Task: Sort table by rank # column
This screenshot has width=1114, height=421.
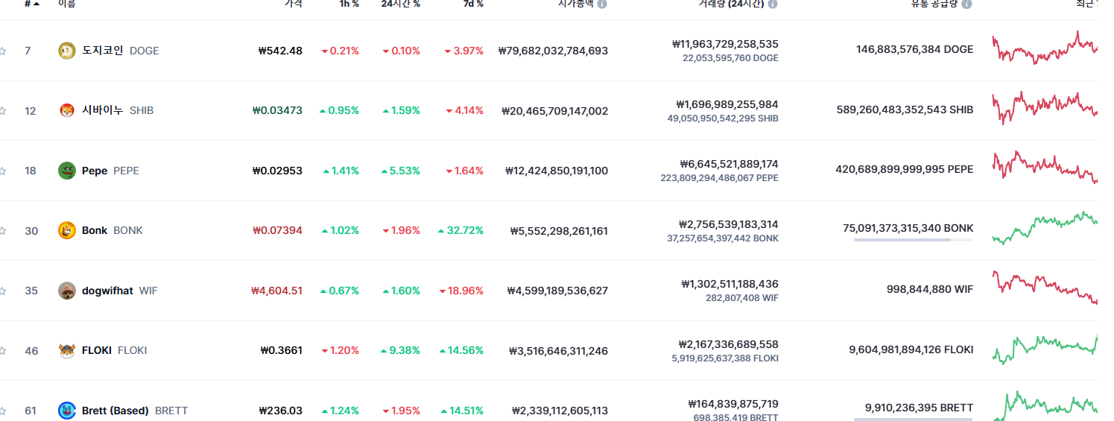Action: click(x=32, y=4)
